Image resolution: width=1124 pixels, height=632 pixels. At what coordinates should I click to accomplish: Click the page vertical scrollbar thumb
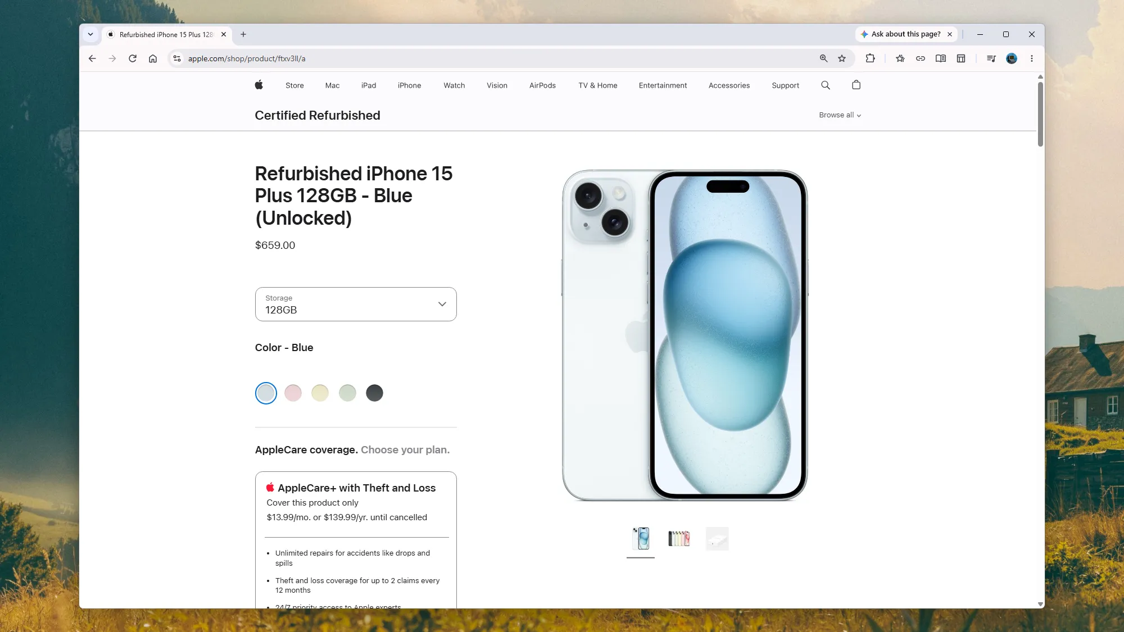click(x=1040, y=114)
